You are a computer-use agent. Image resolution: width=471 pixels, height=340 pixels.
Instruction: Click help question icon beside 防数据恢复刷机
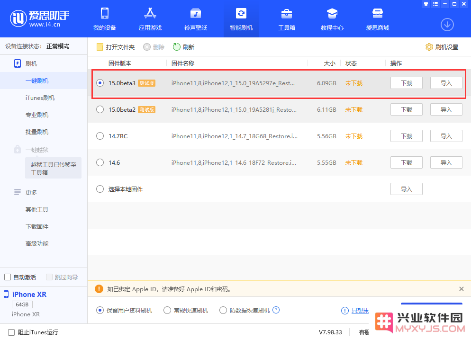(x=276, y=310)
